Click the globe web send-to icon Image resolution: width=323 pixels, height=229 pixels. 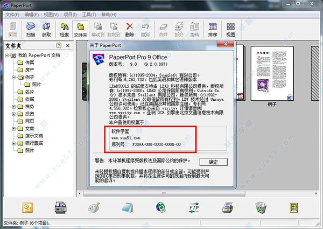tap(160, 207)
